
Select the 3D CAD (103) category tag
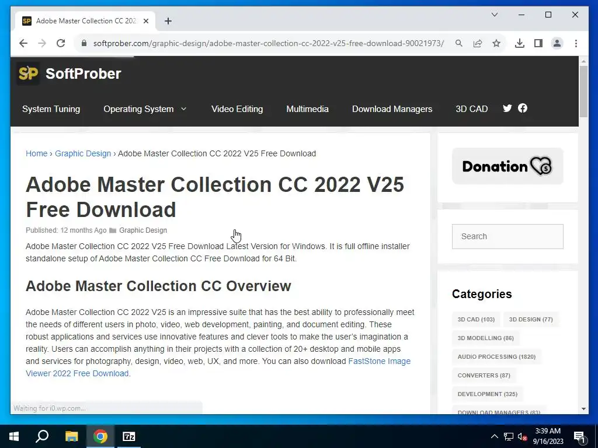476,319
